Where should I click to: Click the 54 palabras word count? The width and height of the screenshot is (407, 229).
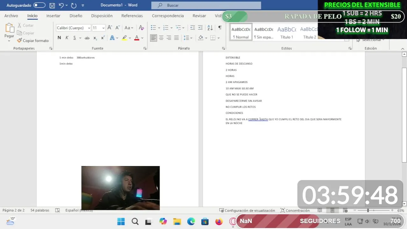pos(40,210)
